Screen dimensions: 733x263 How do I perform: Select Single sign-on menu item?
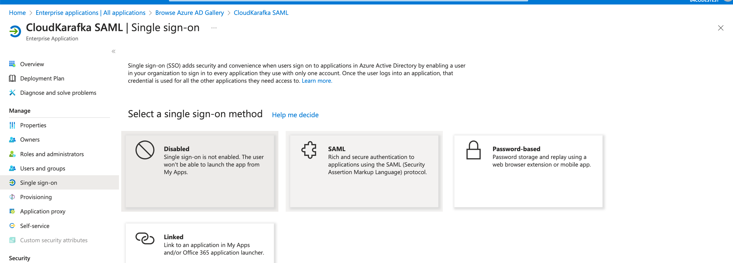click(x=59, y=183)
